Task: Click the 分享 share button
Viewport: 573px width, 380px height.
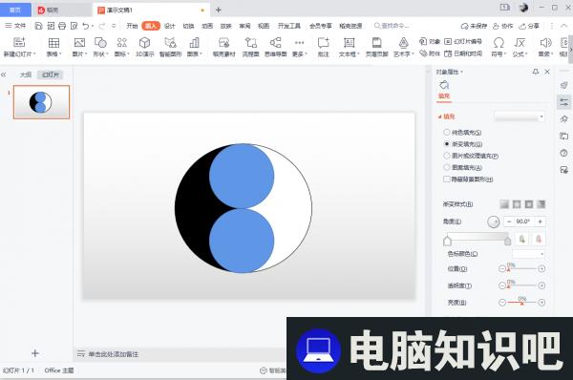Action: [529, 26]
